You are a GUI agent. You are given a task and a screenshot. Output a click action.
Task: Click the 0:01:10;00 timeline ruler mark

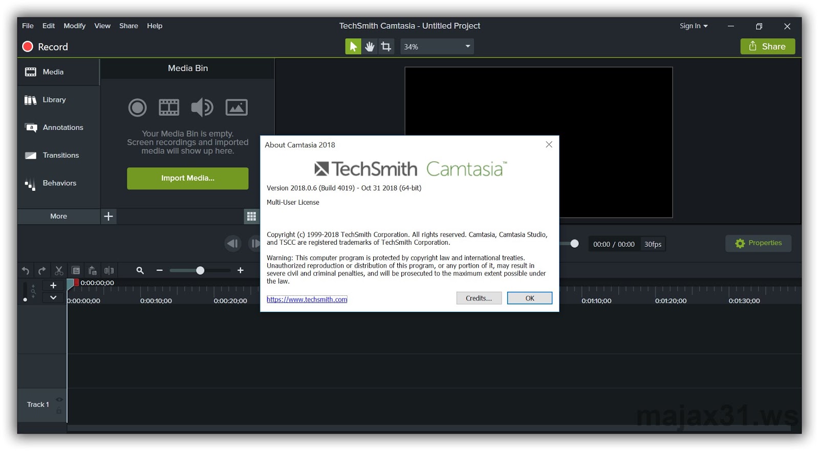(596, 301)
